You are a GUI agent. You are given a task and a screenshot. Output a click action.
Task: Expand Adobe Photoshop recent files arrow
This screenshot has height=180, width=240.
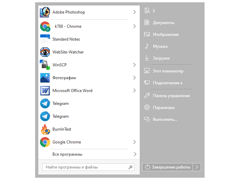pyautogui.click(x=134, y=12)
